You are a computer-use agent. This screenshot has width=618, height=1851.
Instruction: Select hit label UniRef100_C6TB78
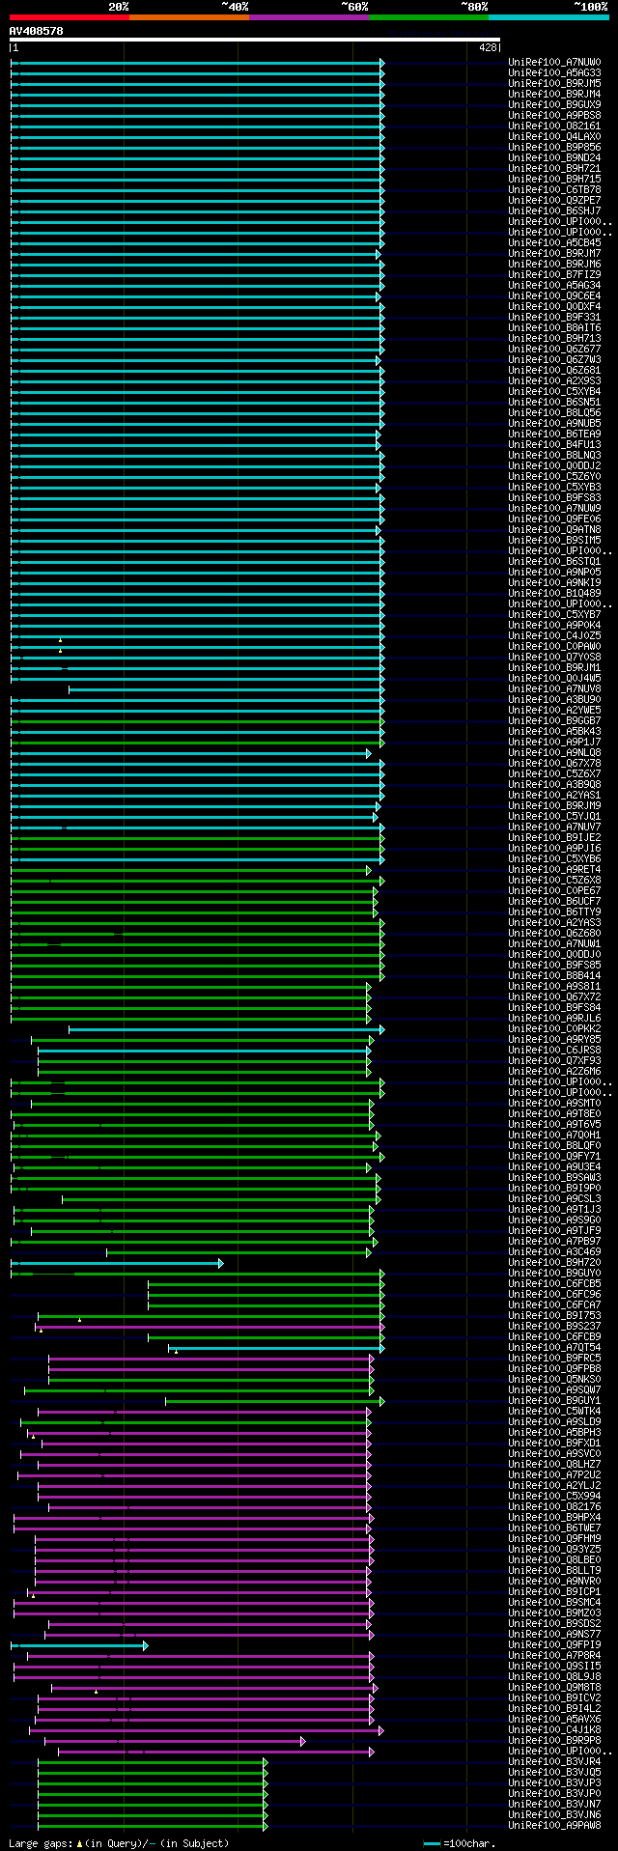pyautogui.click(x=554, y=189)
